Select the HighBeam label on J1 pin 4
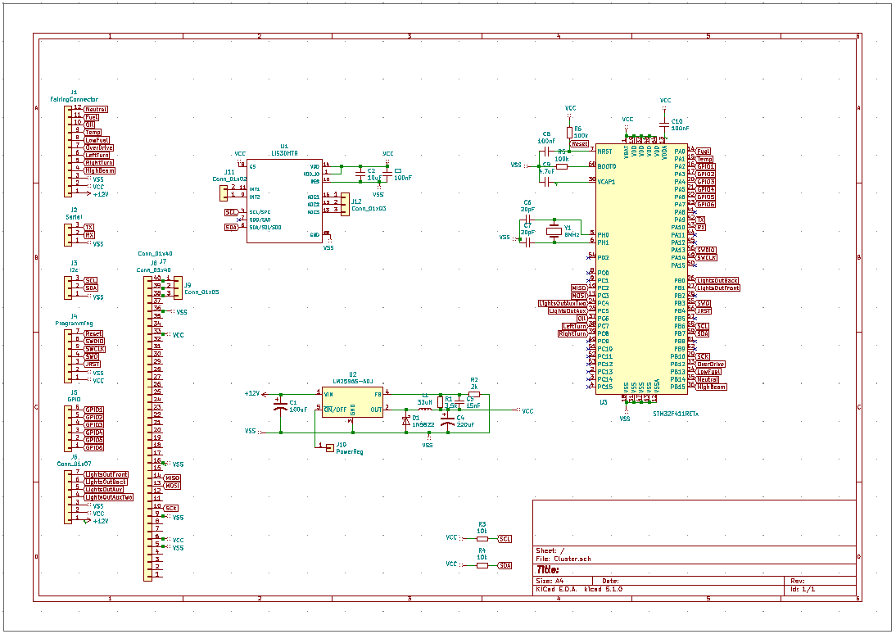This screenshot has width=896, height=634. 99,170
